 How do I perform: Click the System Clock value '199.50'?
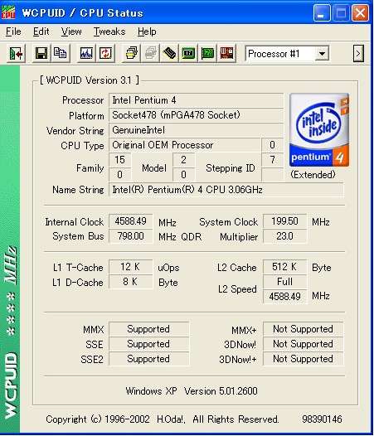pos(285,221)
